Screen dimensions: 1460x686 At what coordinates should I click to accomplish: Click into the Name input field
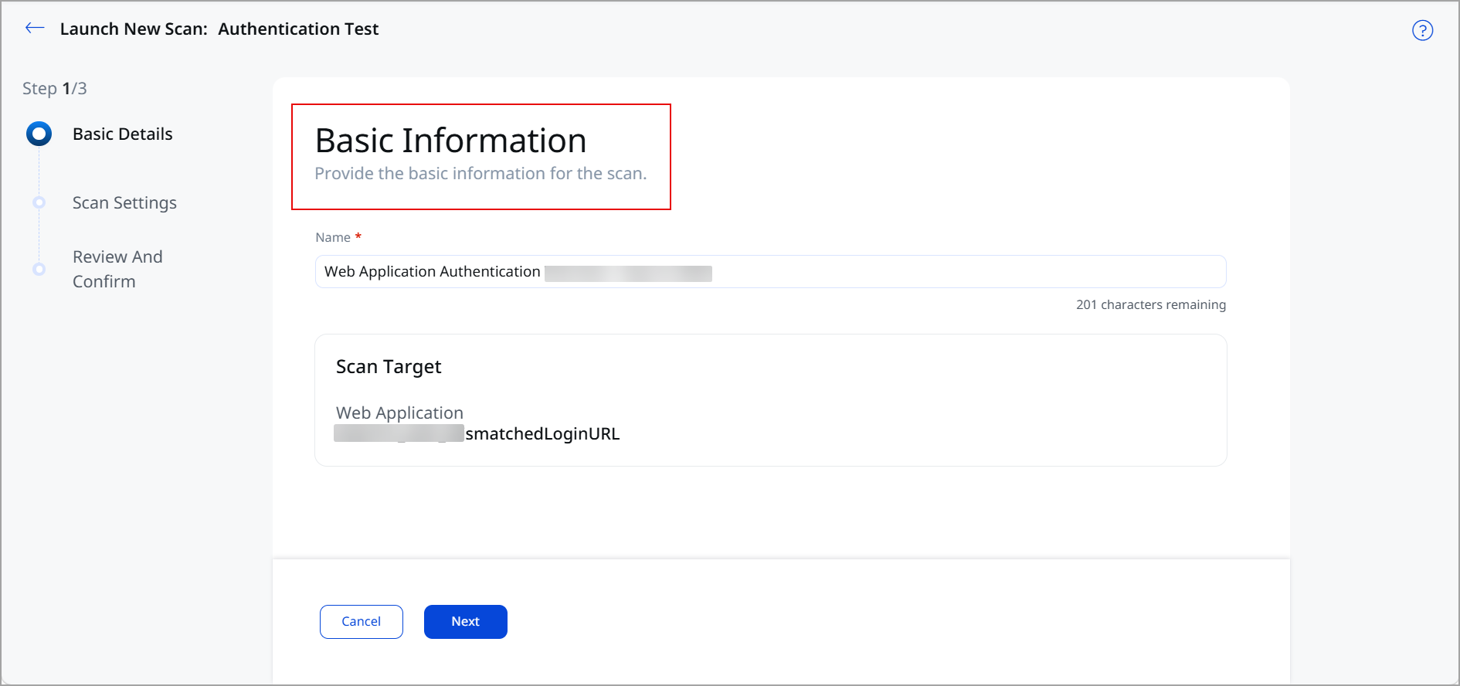[x=770, y=272]
